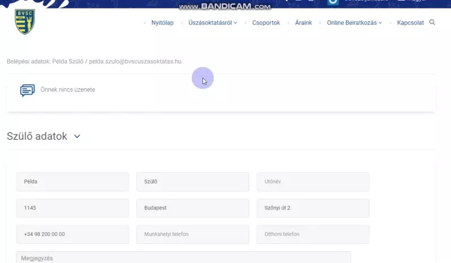Focus the Utónév input field

pos(312,182)
